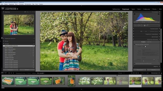Image resolution: width=163 pixels, height=91 pixels.
Task: Open the Manual tab in Lens Corrections
Action: [x=150, y=42]
